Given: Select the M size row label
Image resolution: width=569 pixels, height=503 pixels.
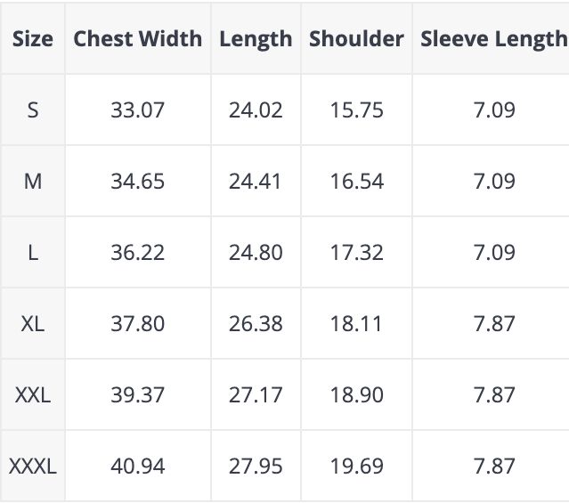Looking at the screenshot, I should coord(33,182).
